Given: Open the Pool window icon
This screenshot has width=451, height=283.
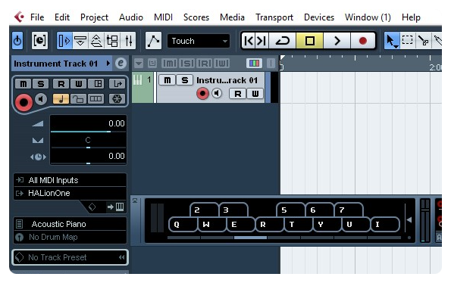Looking at the screenshot, I should (112, 41).
